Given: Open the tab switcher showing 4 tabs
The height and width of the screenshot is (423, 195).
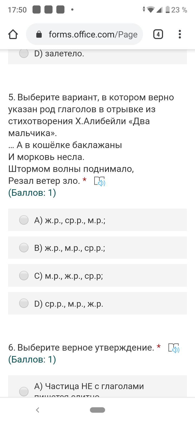Looking at the screenshot, I should point(158,34).
